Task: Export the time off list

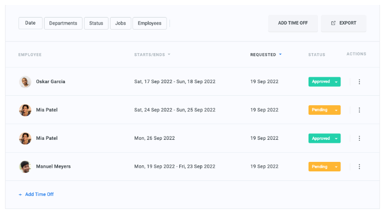Action: click(x=343, y=23)
